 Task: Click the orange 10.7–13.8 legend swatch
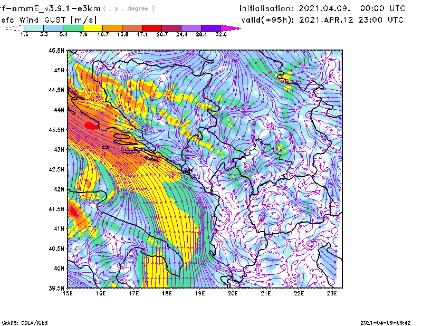(x=112, y=28)
